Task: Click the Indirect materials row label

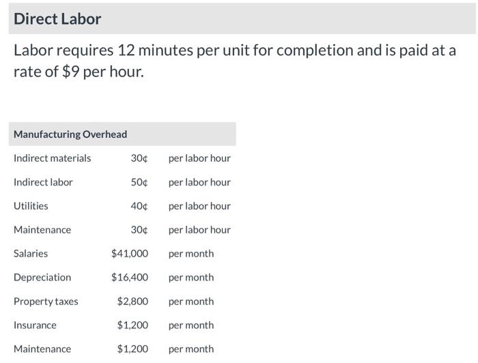Action: pos(52,158)
